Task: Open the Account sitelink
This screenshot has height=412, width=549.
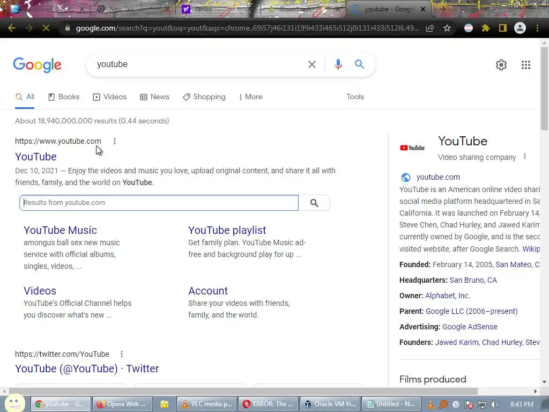Action: [x=208, y=291]
